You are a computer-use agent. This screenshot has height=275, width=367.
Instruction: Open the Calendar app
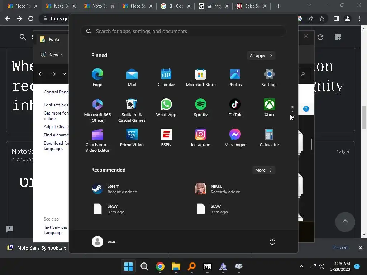pyautogui.click(x=166, y=78)
